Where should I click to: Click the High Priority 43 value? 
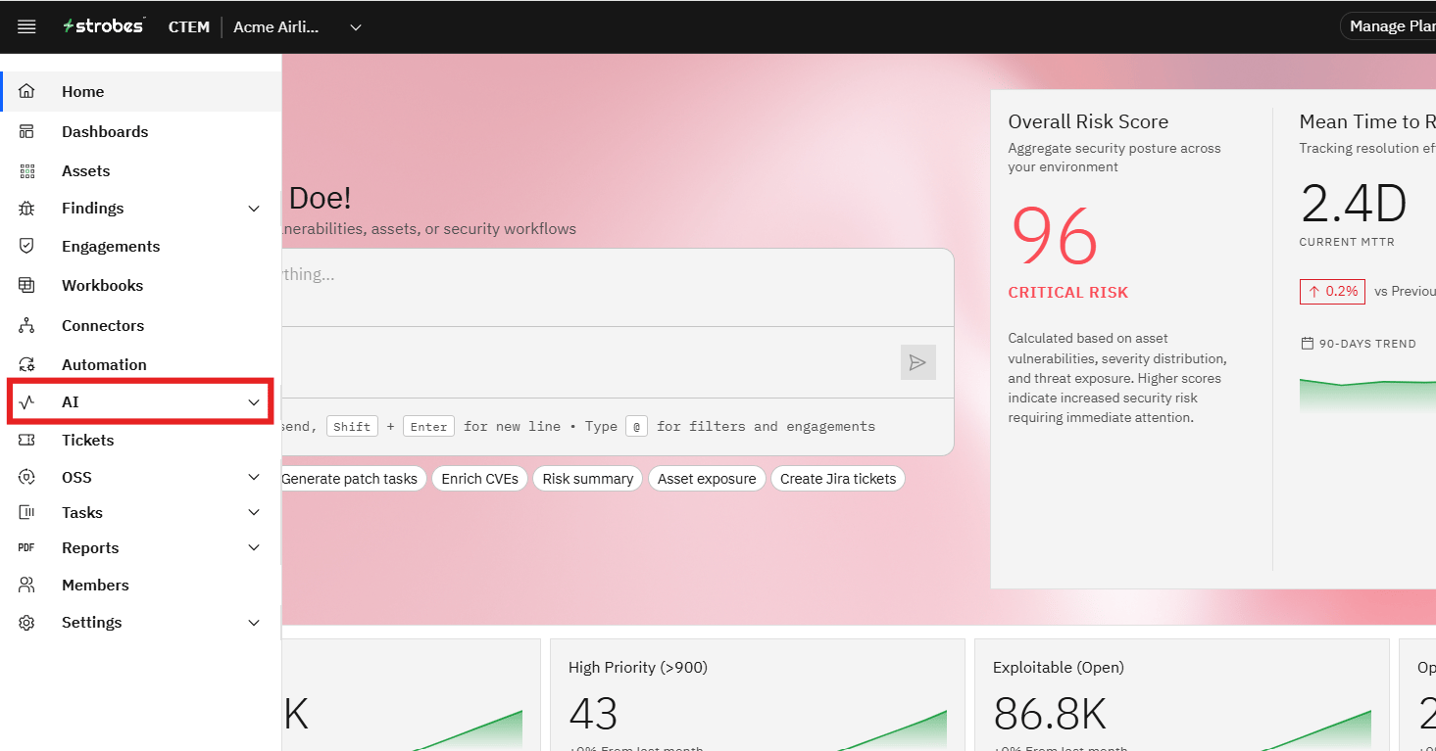point(593,715)
